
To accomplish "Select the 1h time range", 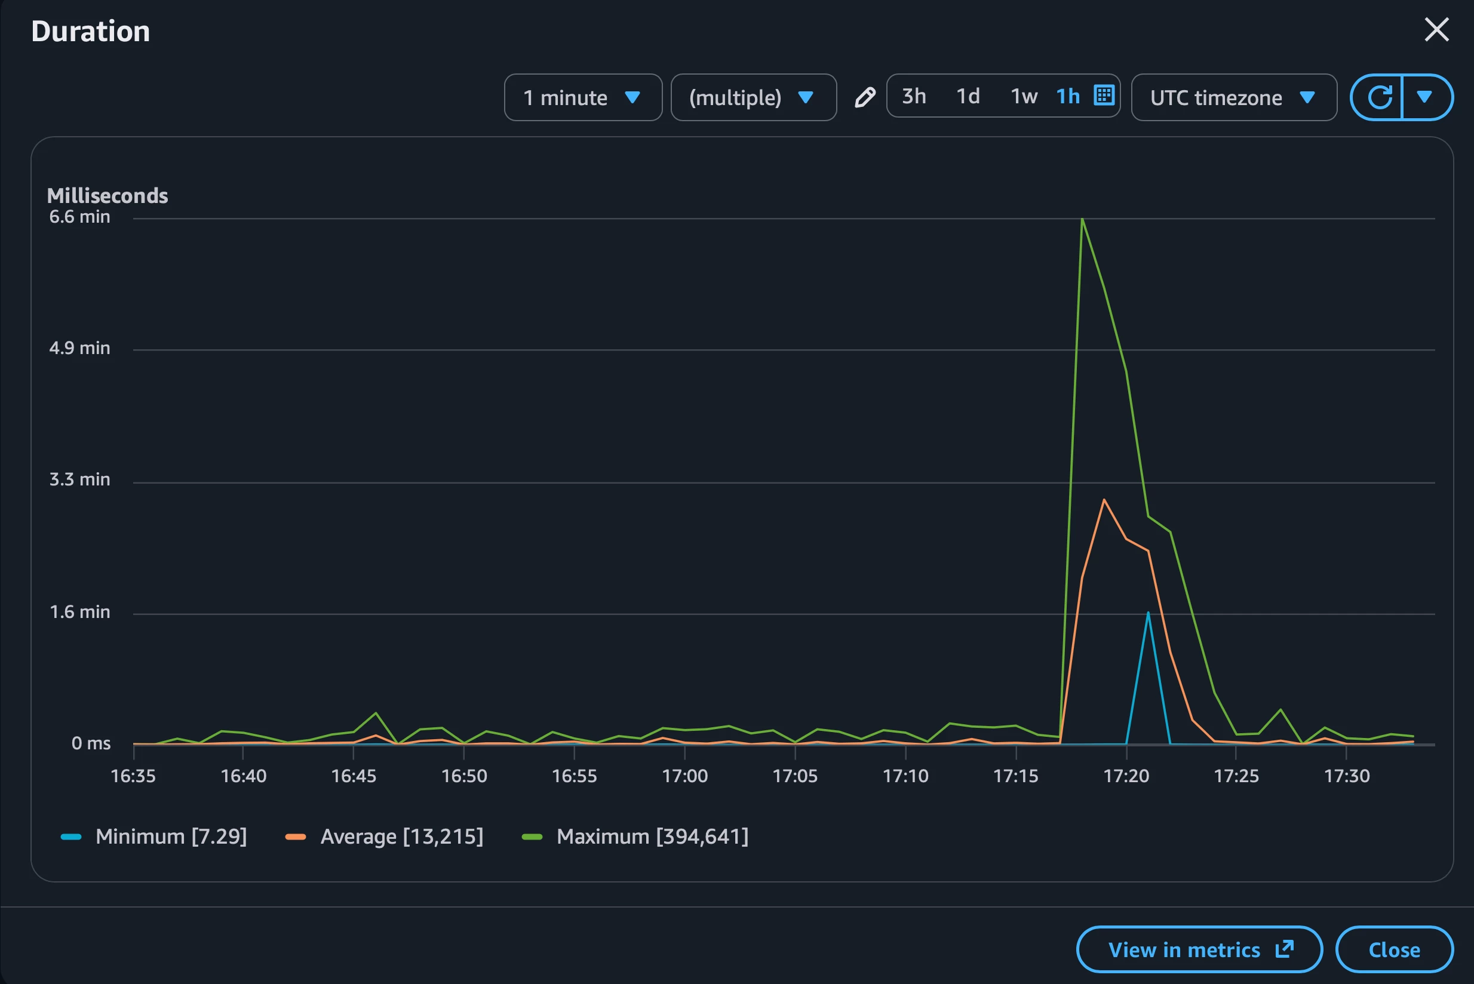I will pyautogui.click(x=1067, y=96).
